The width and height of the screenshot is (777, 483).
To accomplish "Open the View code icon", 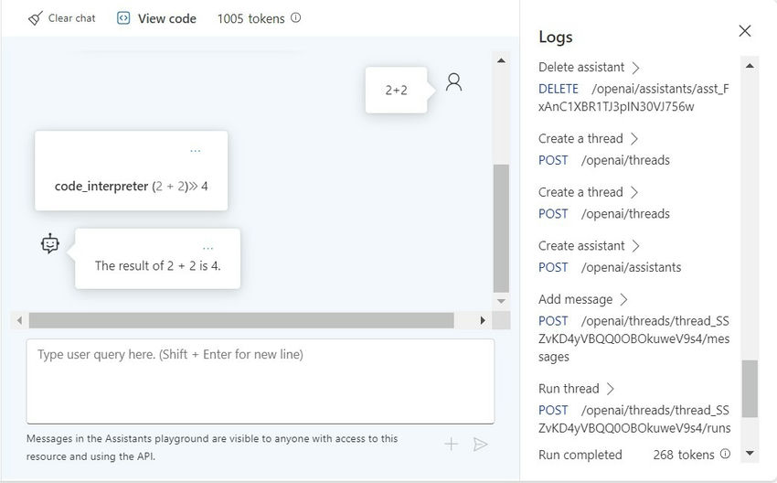I will coord(122,18).
